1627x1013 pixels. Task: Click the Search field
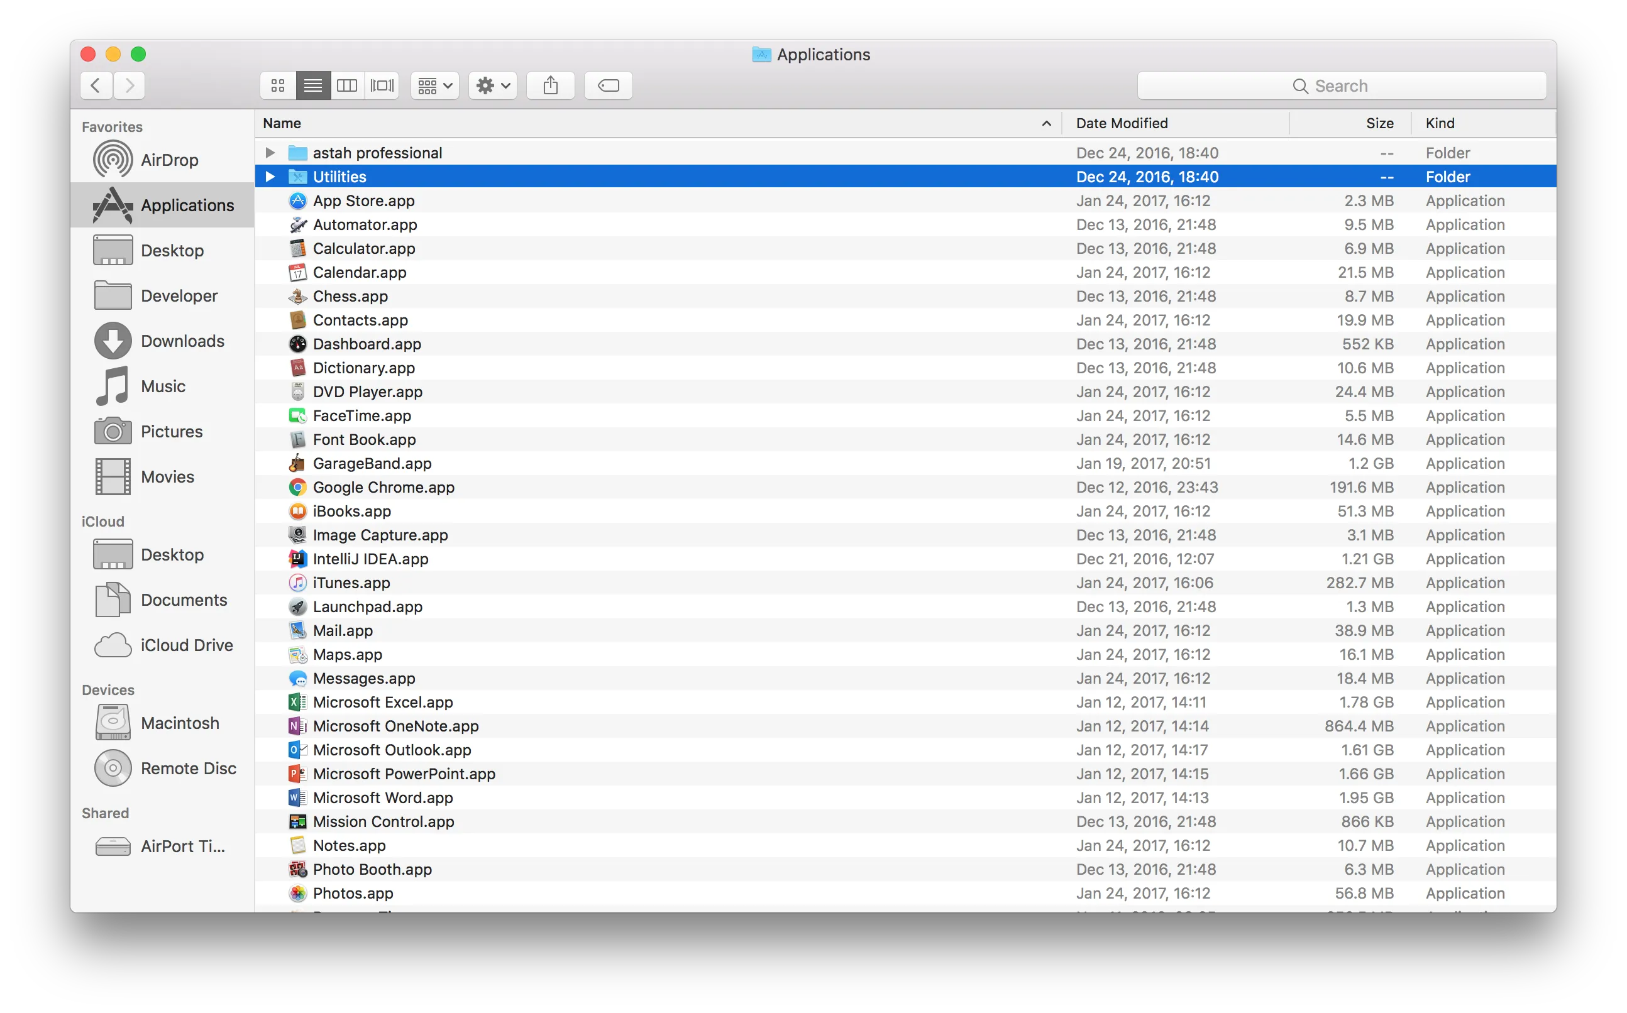pos(1342,85)
